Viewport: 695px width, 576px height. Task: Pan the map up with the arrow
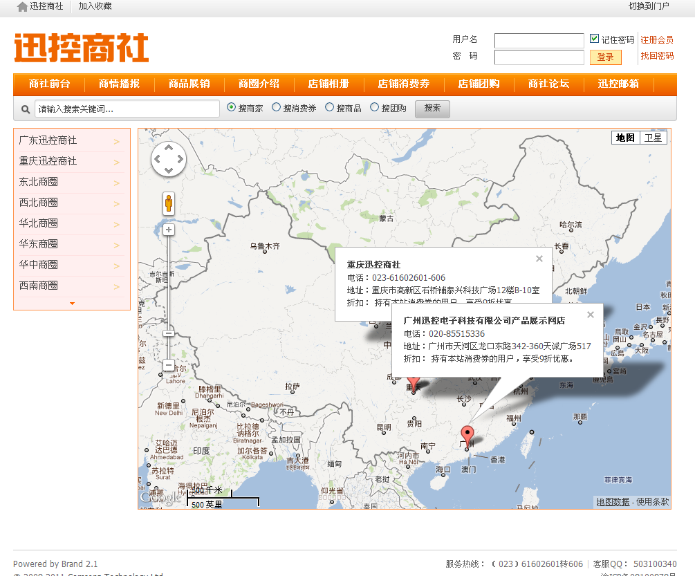[x=169, y=148]
